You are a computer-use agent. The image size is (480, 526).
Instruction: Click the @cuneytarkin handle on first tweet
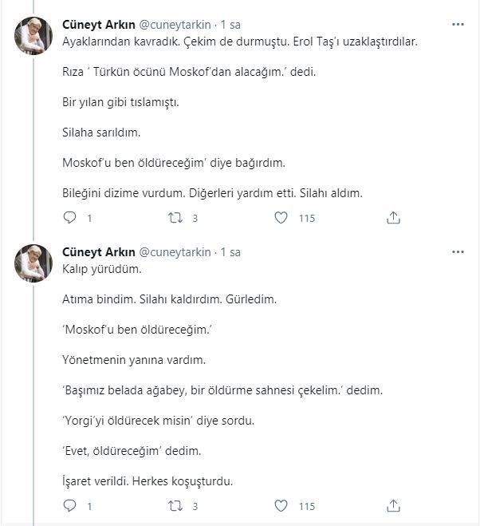click(175, 25)
